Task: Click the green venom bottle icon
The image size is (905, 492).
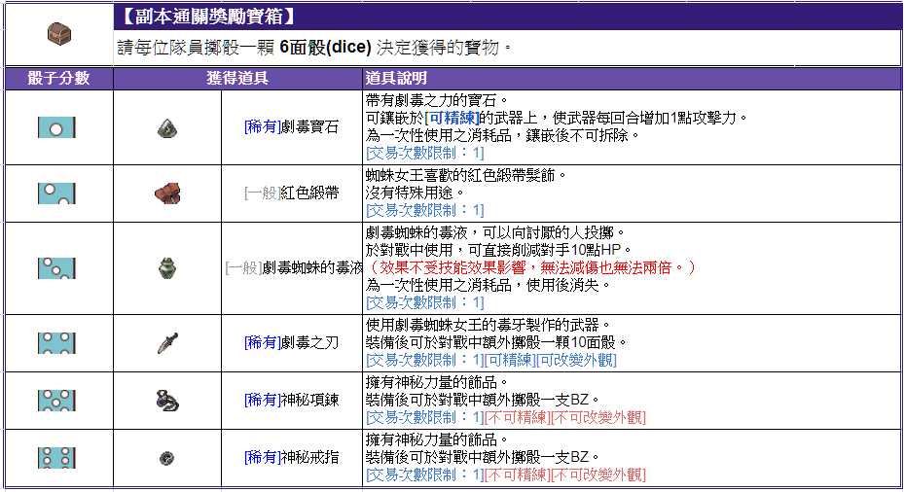Action: pyautogui.click(x=167, y=268)
